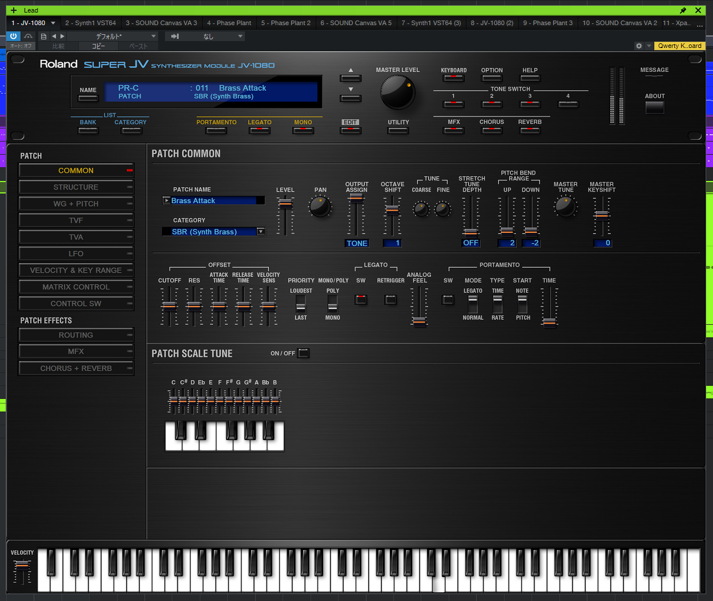Click the UTILITY button
Image resolution: width=713 pixels, height=601 pixels.
(398, 130)
